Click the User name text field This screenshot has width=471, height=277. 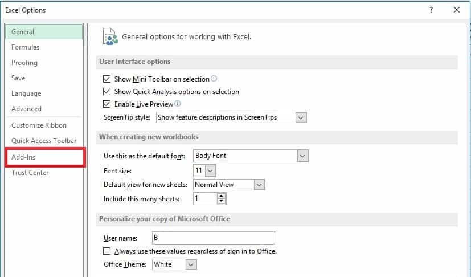coord(213,238)
